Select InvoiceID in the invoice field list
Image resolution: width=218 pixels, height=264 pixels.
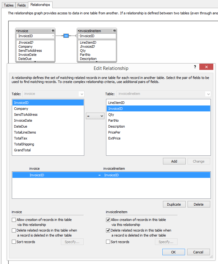(x=48, y=103)
